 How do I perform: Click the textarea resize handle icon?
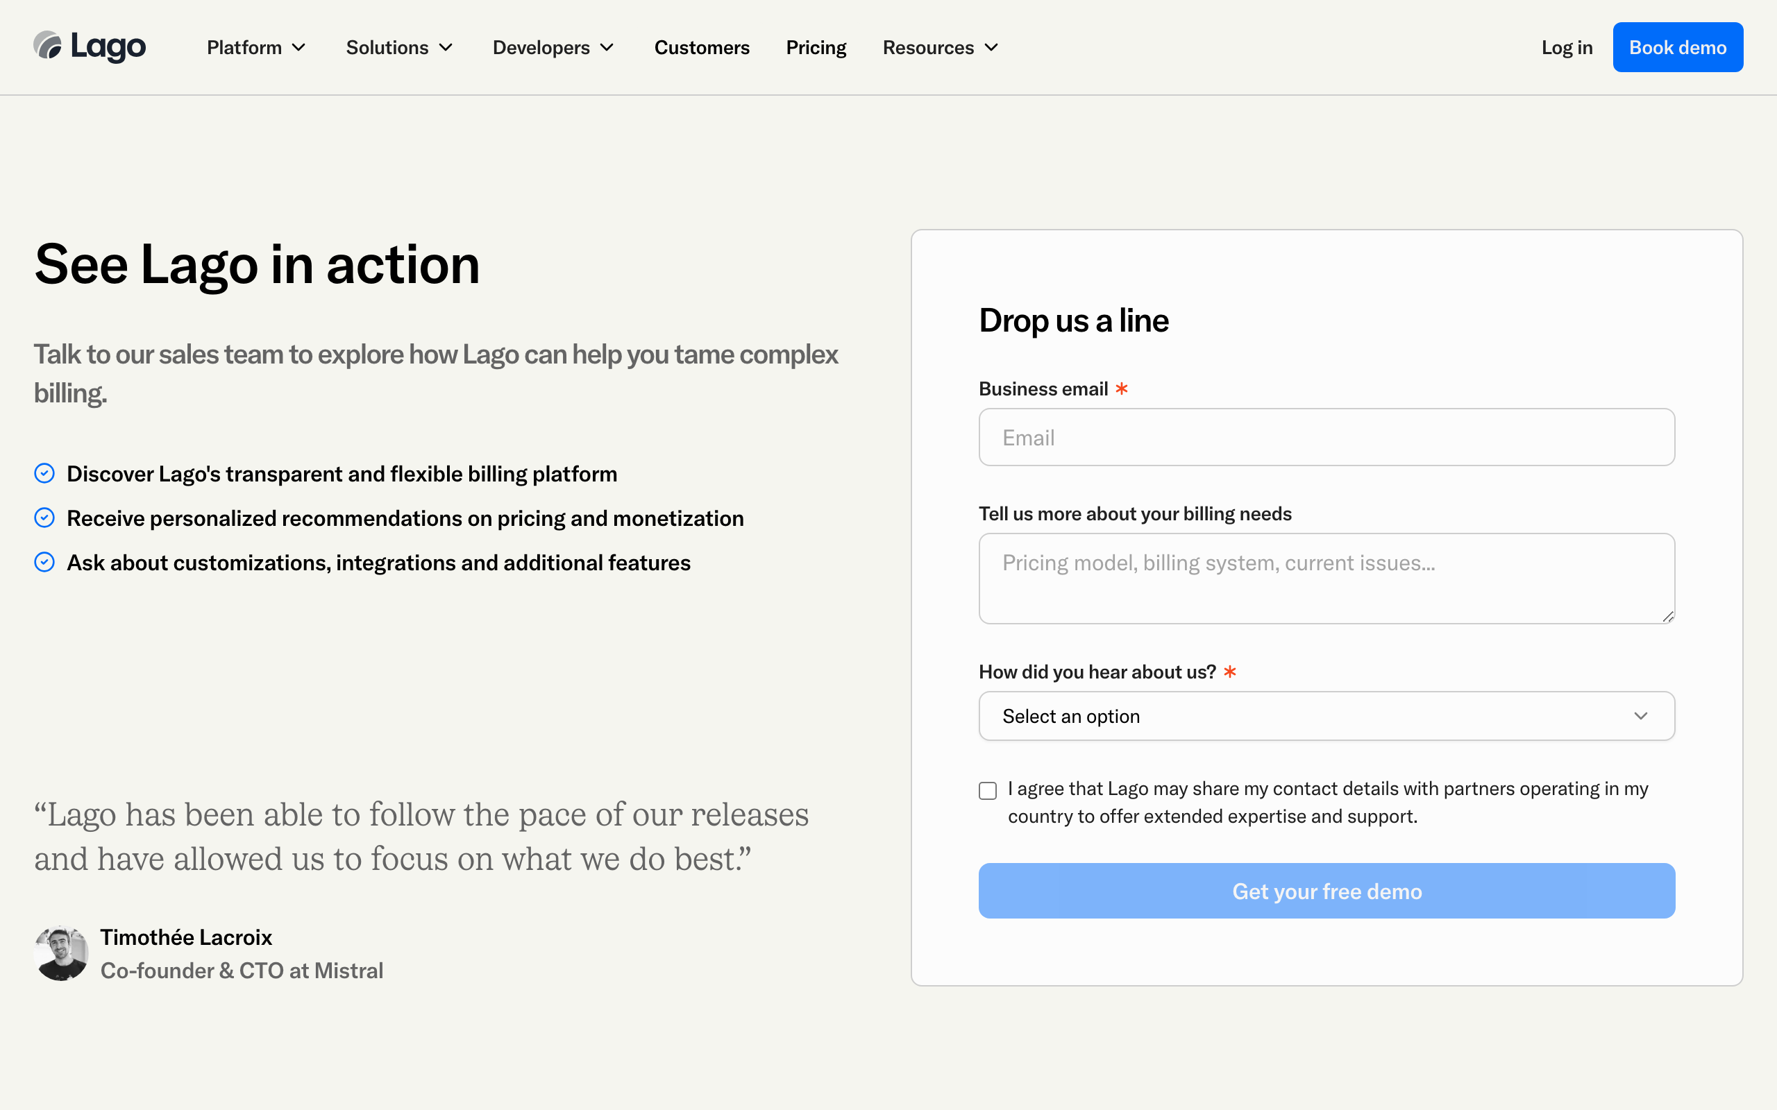1667,617
